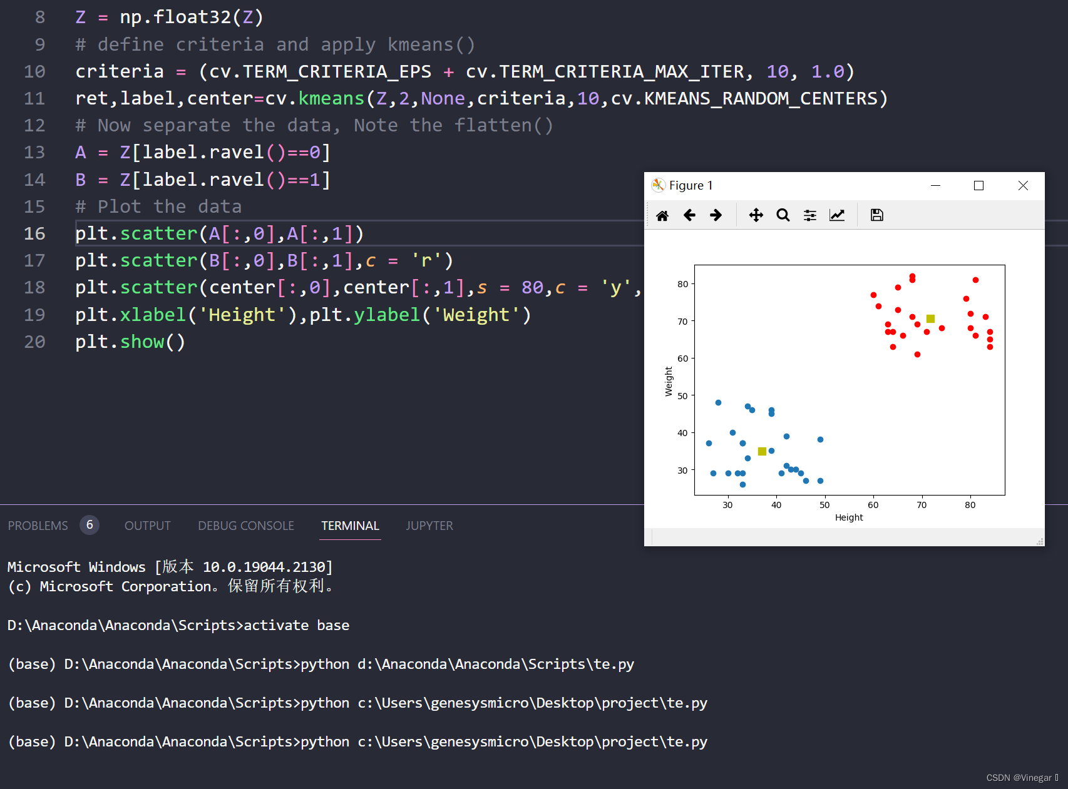Switch to the OUTPUT tab
Screen dimensions: 1068x789
[148, 526]
